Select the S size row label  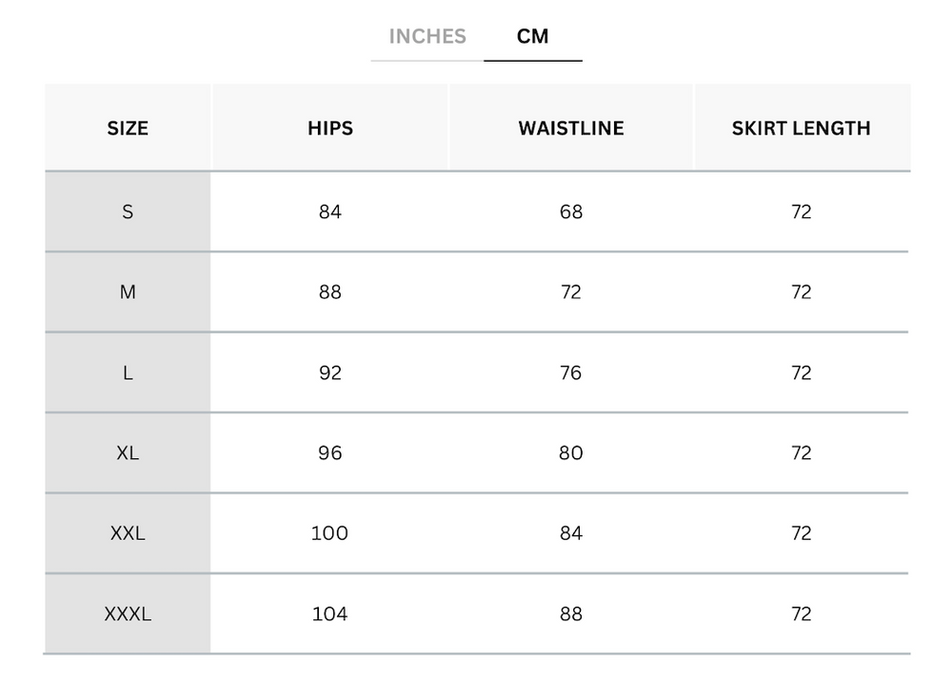[x=128, y=212]
